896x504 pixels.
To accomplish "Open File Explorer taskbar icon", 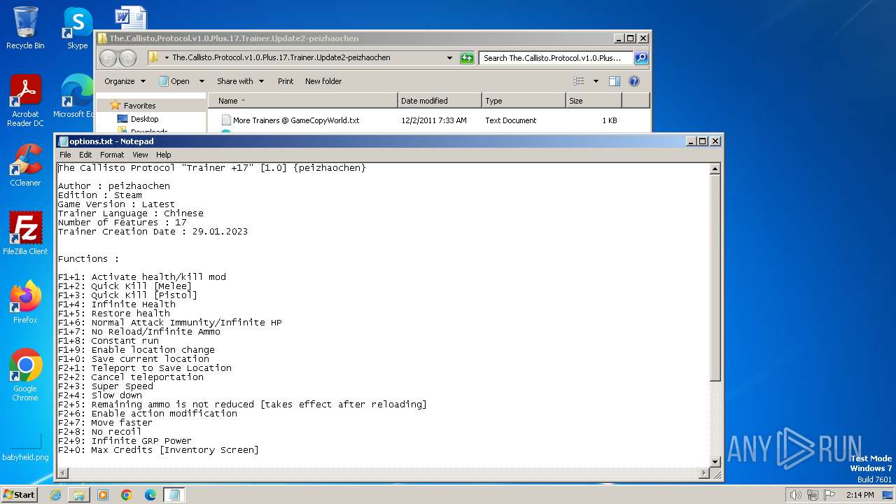I will (x=78, y=495).
